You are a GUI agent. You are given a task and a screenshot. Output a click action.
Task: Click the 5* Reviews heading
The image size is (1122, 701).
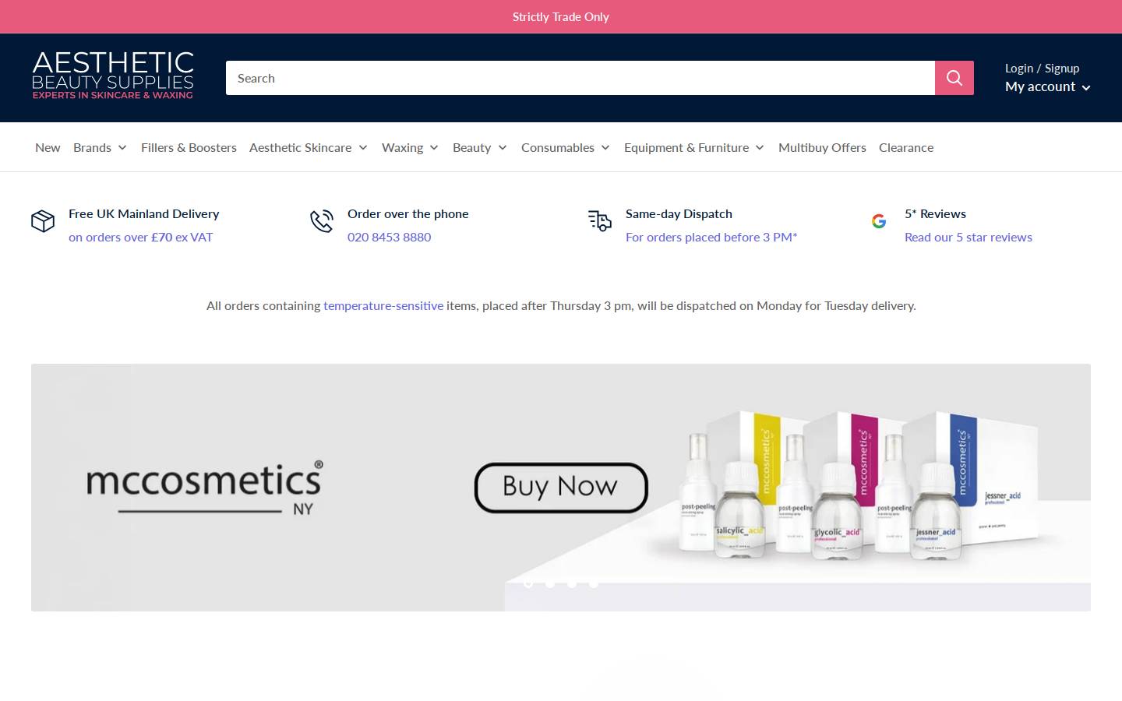click(935, 213)
